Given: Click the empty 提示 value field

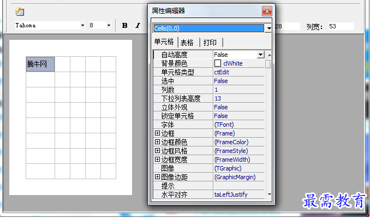Looking at the screenshot, I should click(x=239, y=186).
